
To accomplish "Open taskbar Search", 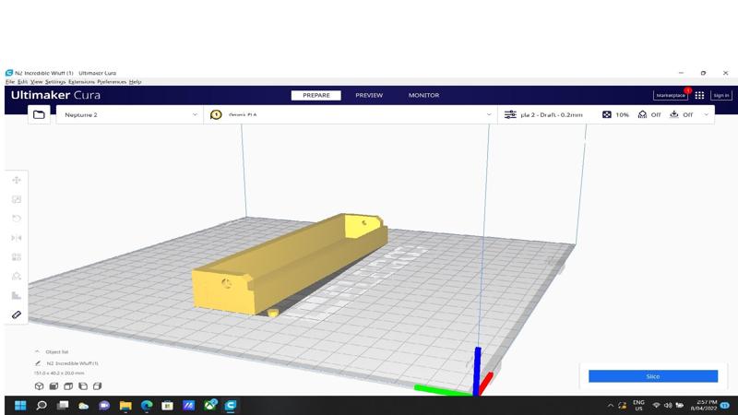I will click(x=42, y=405).
